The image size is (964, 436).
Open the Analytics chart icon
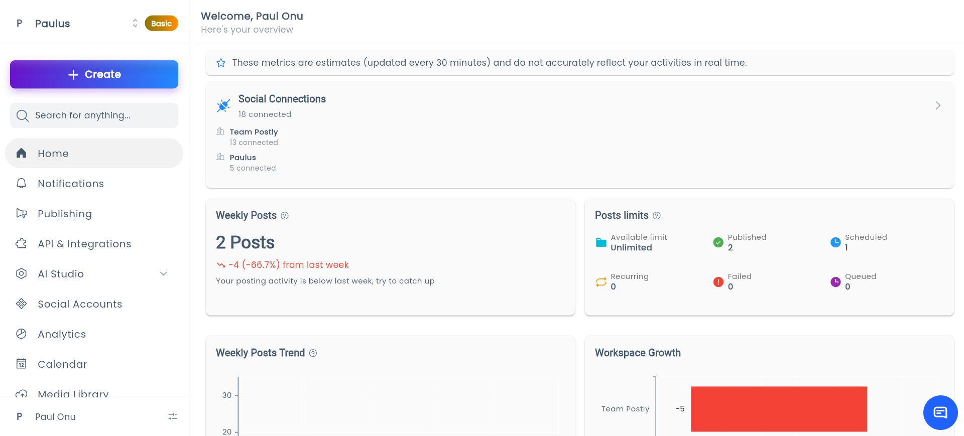[21, 334]
